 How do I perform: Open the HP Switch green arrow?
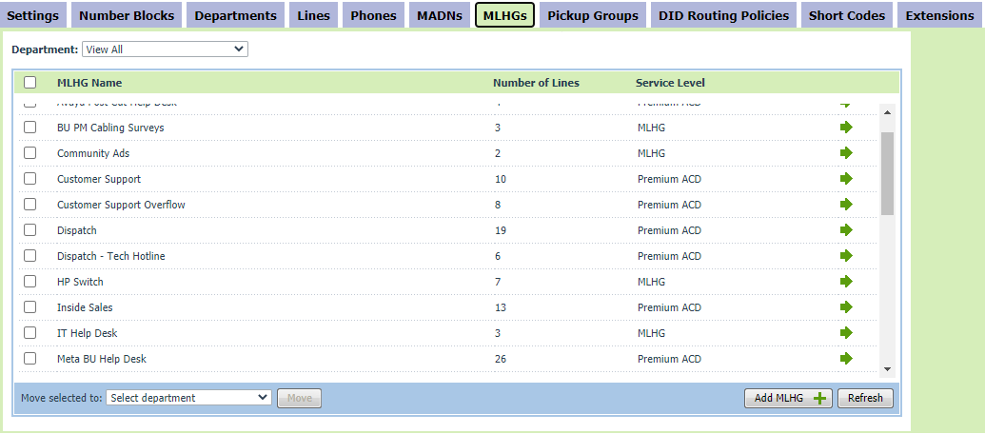point(846,282)
